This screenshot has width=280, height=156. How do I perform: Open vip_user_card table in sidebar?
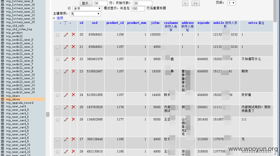pos(16,106)
